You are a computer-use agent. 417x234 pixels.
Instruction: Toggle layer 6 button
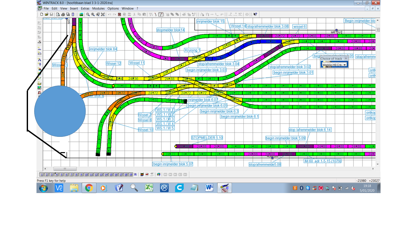click(x=66, y=175)
